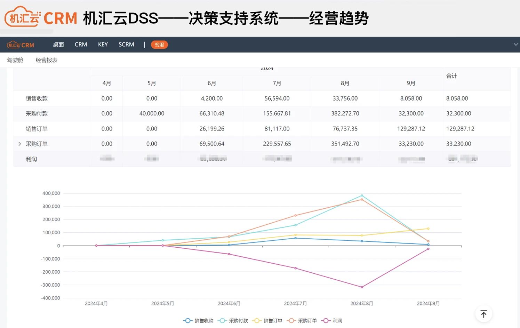This screenshot has height=328, width=520.
Task: Click the 合计 column header
Action: (452, 76)
